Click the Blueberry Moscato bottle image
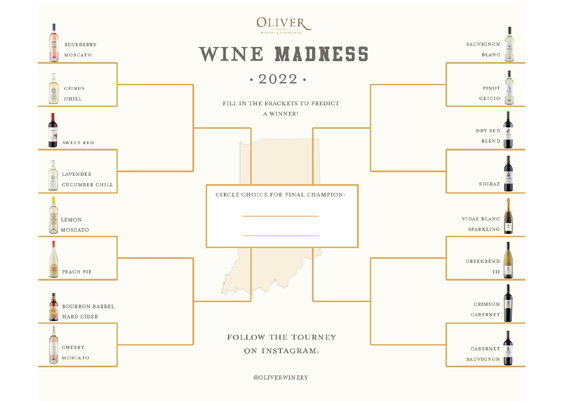Screen dimensions: 562x401 click(54, 43)
